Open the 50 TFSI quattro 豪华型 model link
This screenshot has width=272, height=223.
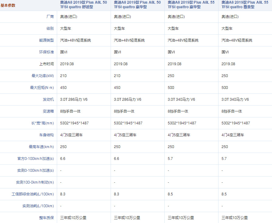tap(137, 5)
